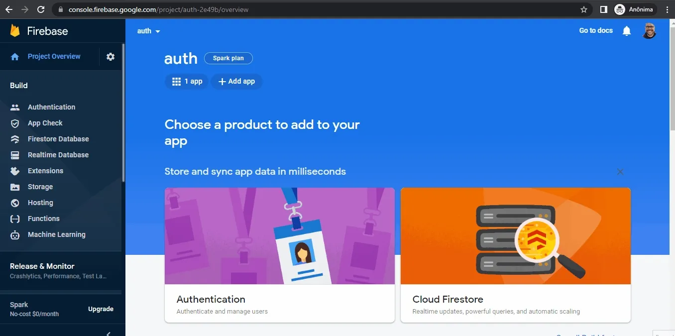
Task: Click the Firebase flame logo
Action: [15, 31]
